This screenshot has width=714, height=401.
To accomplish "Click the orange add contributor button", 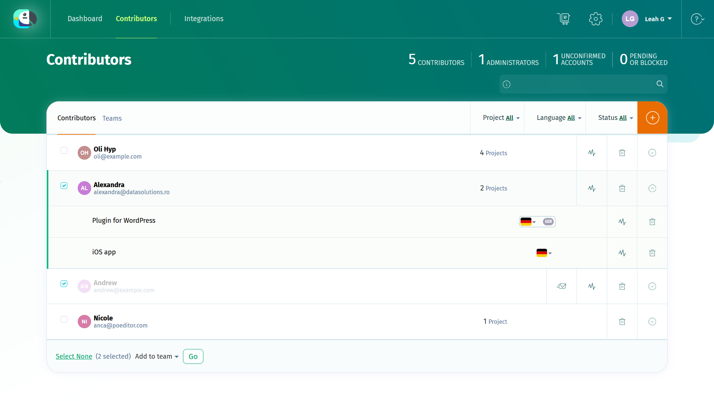I will (652, 118).
